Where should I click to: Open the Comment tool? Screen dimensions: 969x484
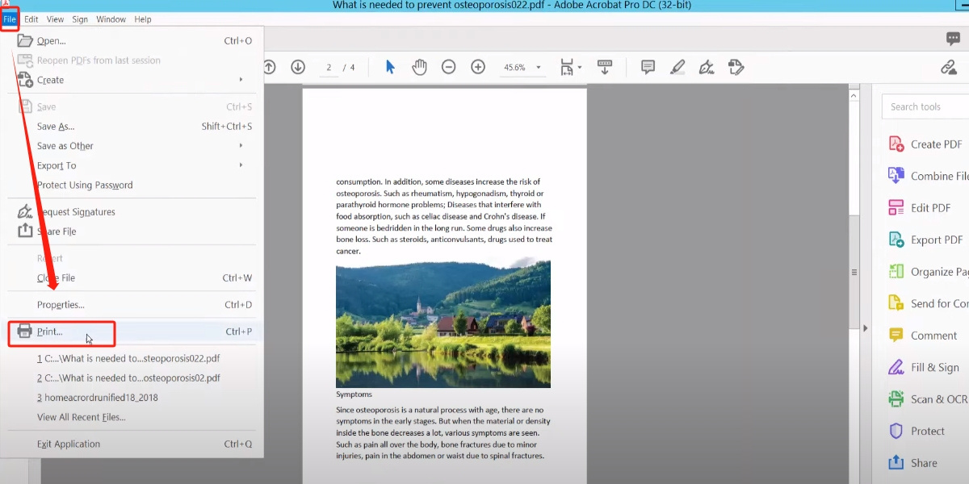click(x=924, y=336)
